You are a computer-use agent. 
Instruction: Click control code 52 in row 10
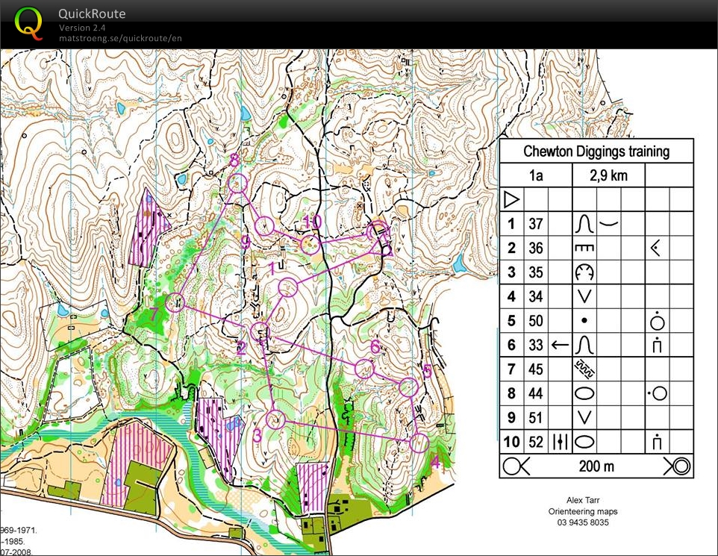(535, 442)
